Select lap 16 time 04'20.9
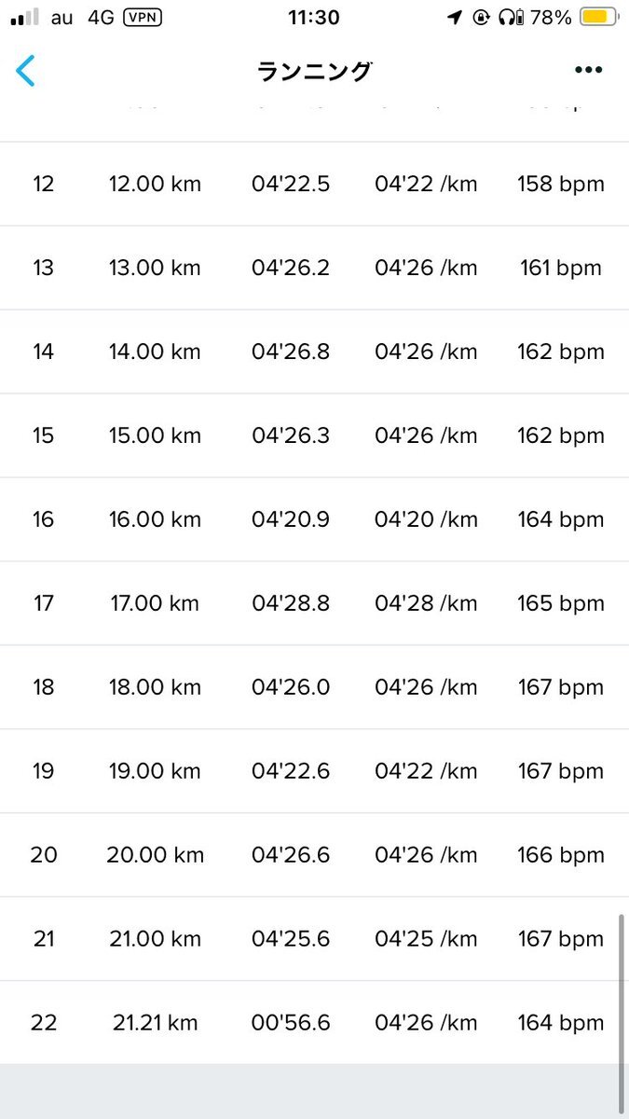Viewport: 629px width, 1119px height. (x=291, y=519)
